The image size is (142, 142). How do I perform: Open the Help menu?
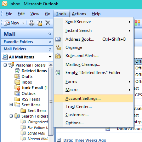pos(96,14)
